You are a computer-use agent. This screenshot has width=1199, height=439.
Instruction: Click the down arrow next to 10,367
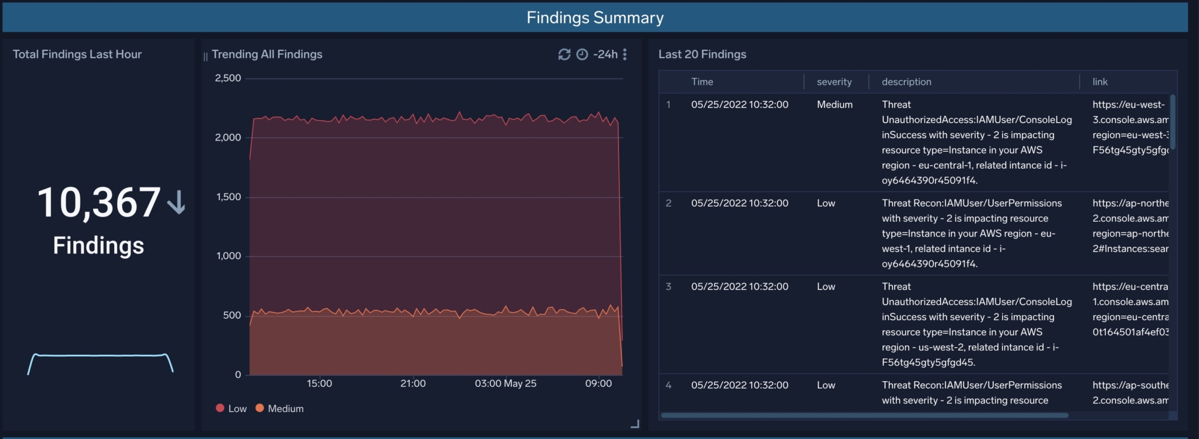coord(176,203)
